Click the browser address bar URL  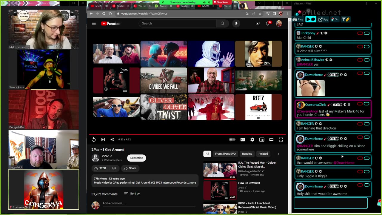tap(144, 13)
